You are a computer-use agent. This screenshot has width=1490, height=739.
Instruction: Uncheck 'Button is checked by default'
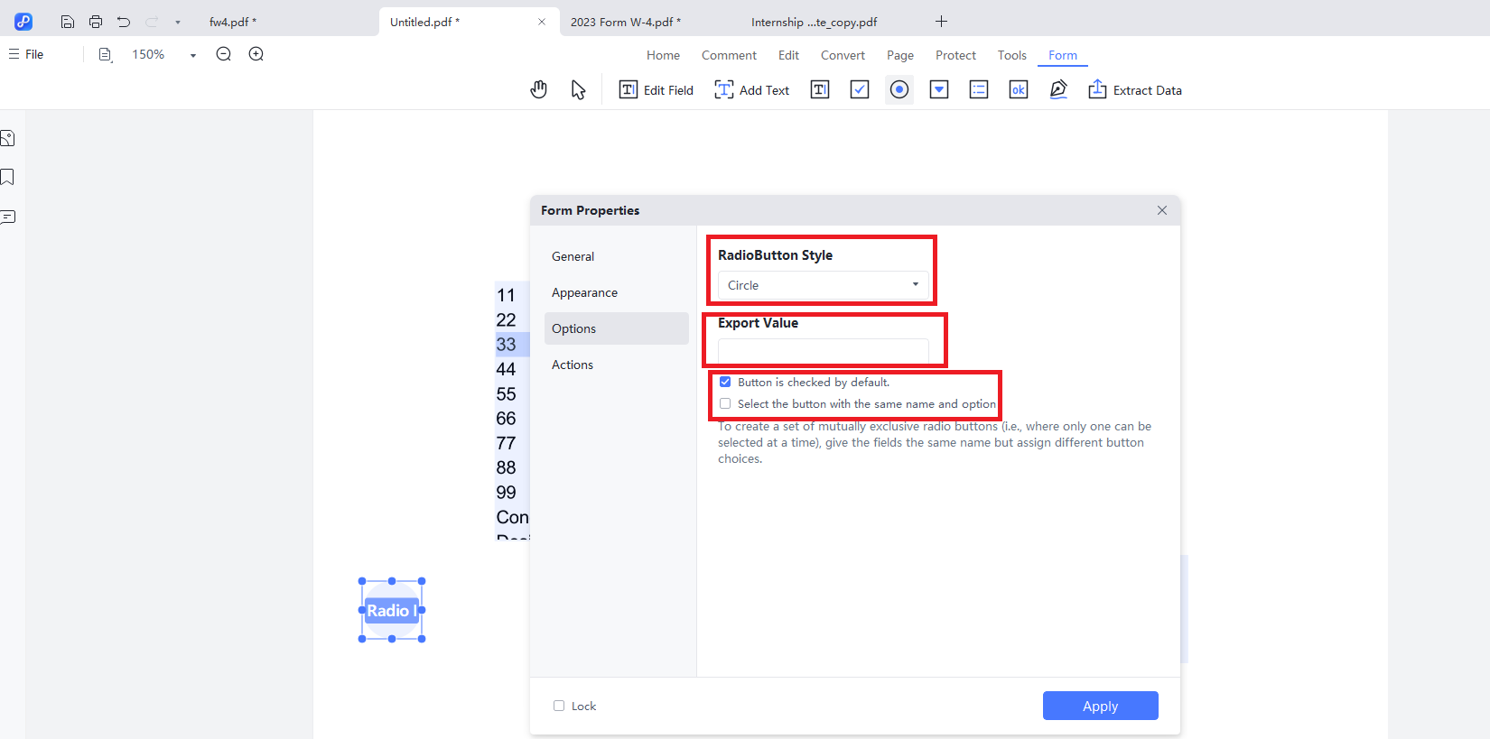pyautogui.click(x=725, y=383)
